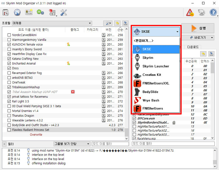Select the Overwrite entry in mod list
The width and height of the screenshot is (219, 170).
pos(36,135)
